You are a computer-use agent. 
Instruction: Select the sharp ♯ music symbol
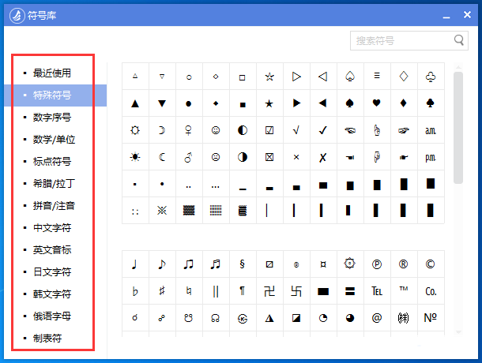point(162,291)
